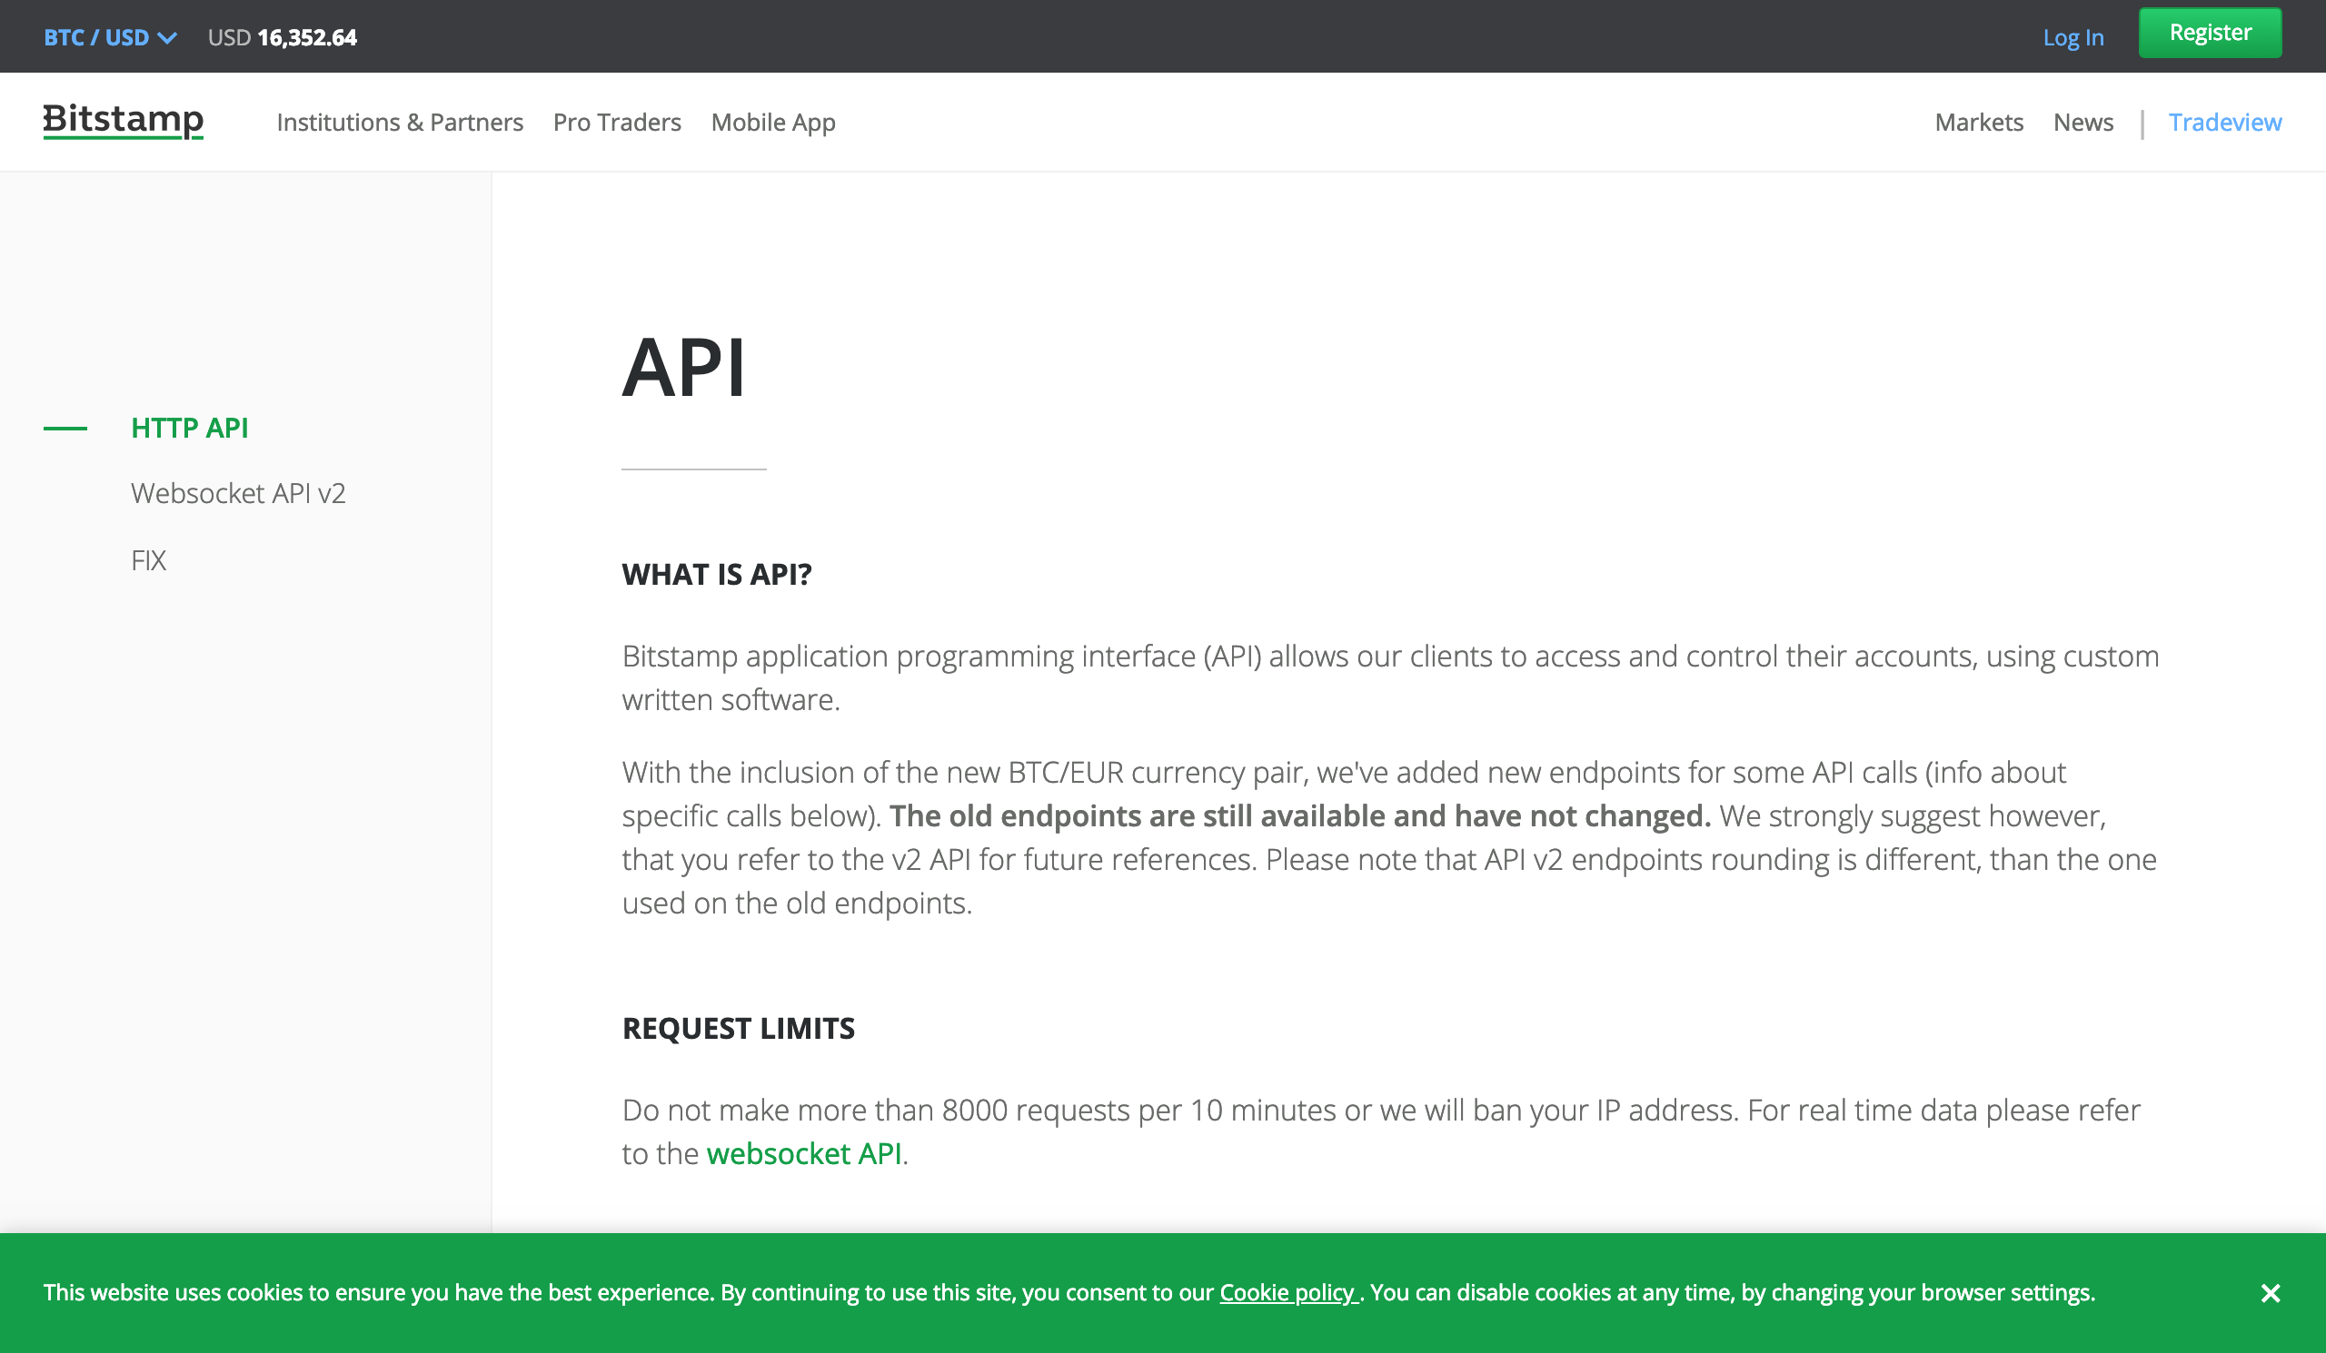The height and width of the screenshot is (1353, 2326).
Task: Toggle the currency pair dropdown arrow
Action: pyautogui.click(x=167, y=35)
